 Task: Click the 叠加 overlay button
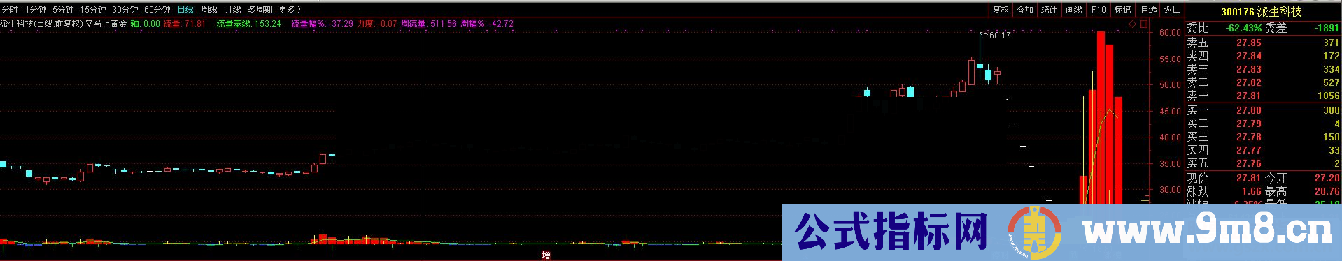click(1025, 9)
